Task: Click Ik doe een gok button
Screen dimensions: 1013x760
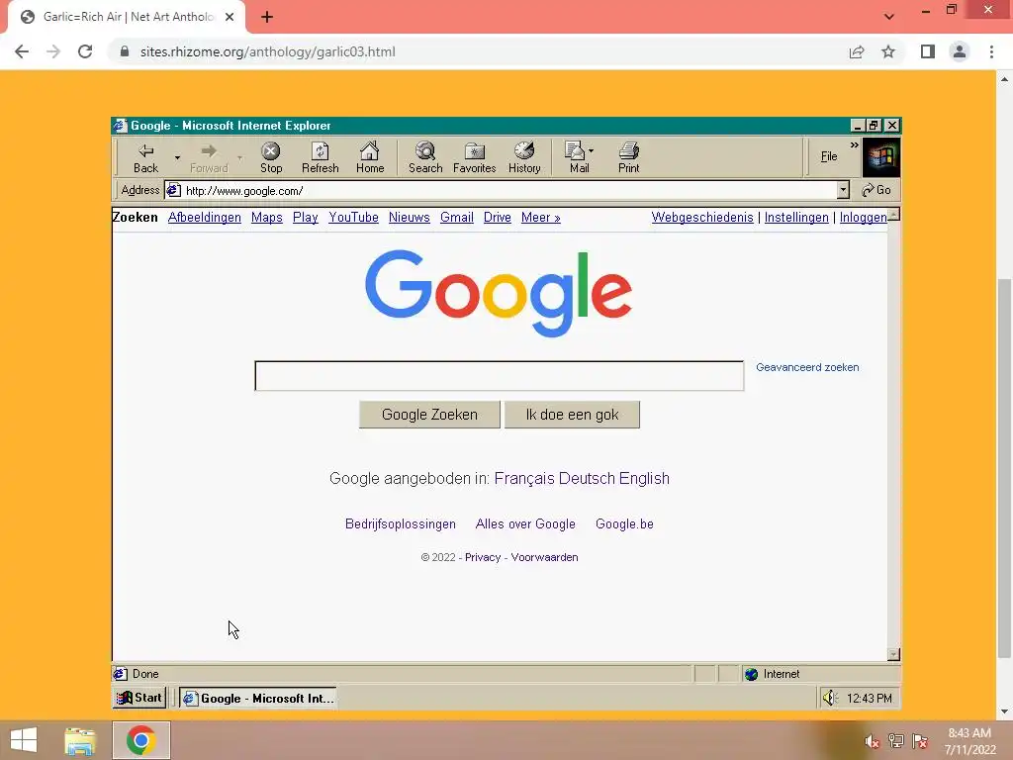Action: [572, 415]
